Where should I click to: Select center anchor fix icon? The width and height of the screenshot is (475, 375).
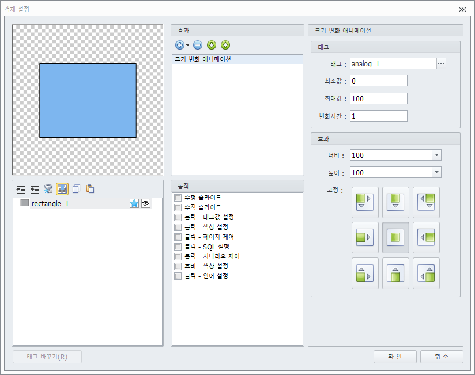pos(395,237)
